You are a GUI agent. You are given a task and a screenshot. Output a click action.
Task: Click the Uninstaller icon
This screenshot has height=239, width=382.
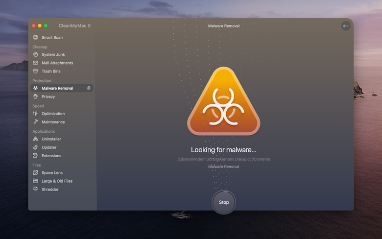(36, 139)
